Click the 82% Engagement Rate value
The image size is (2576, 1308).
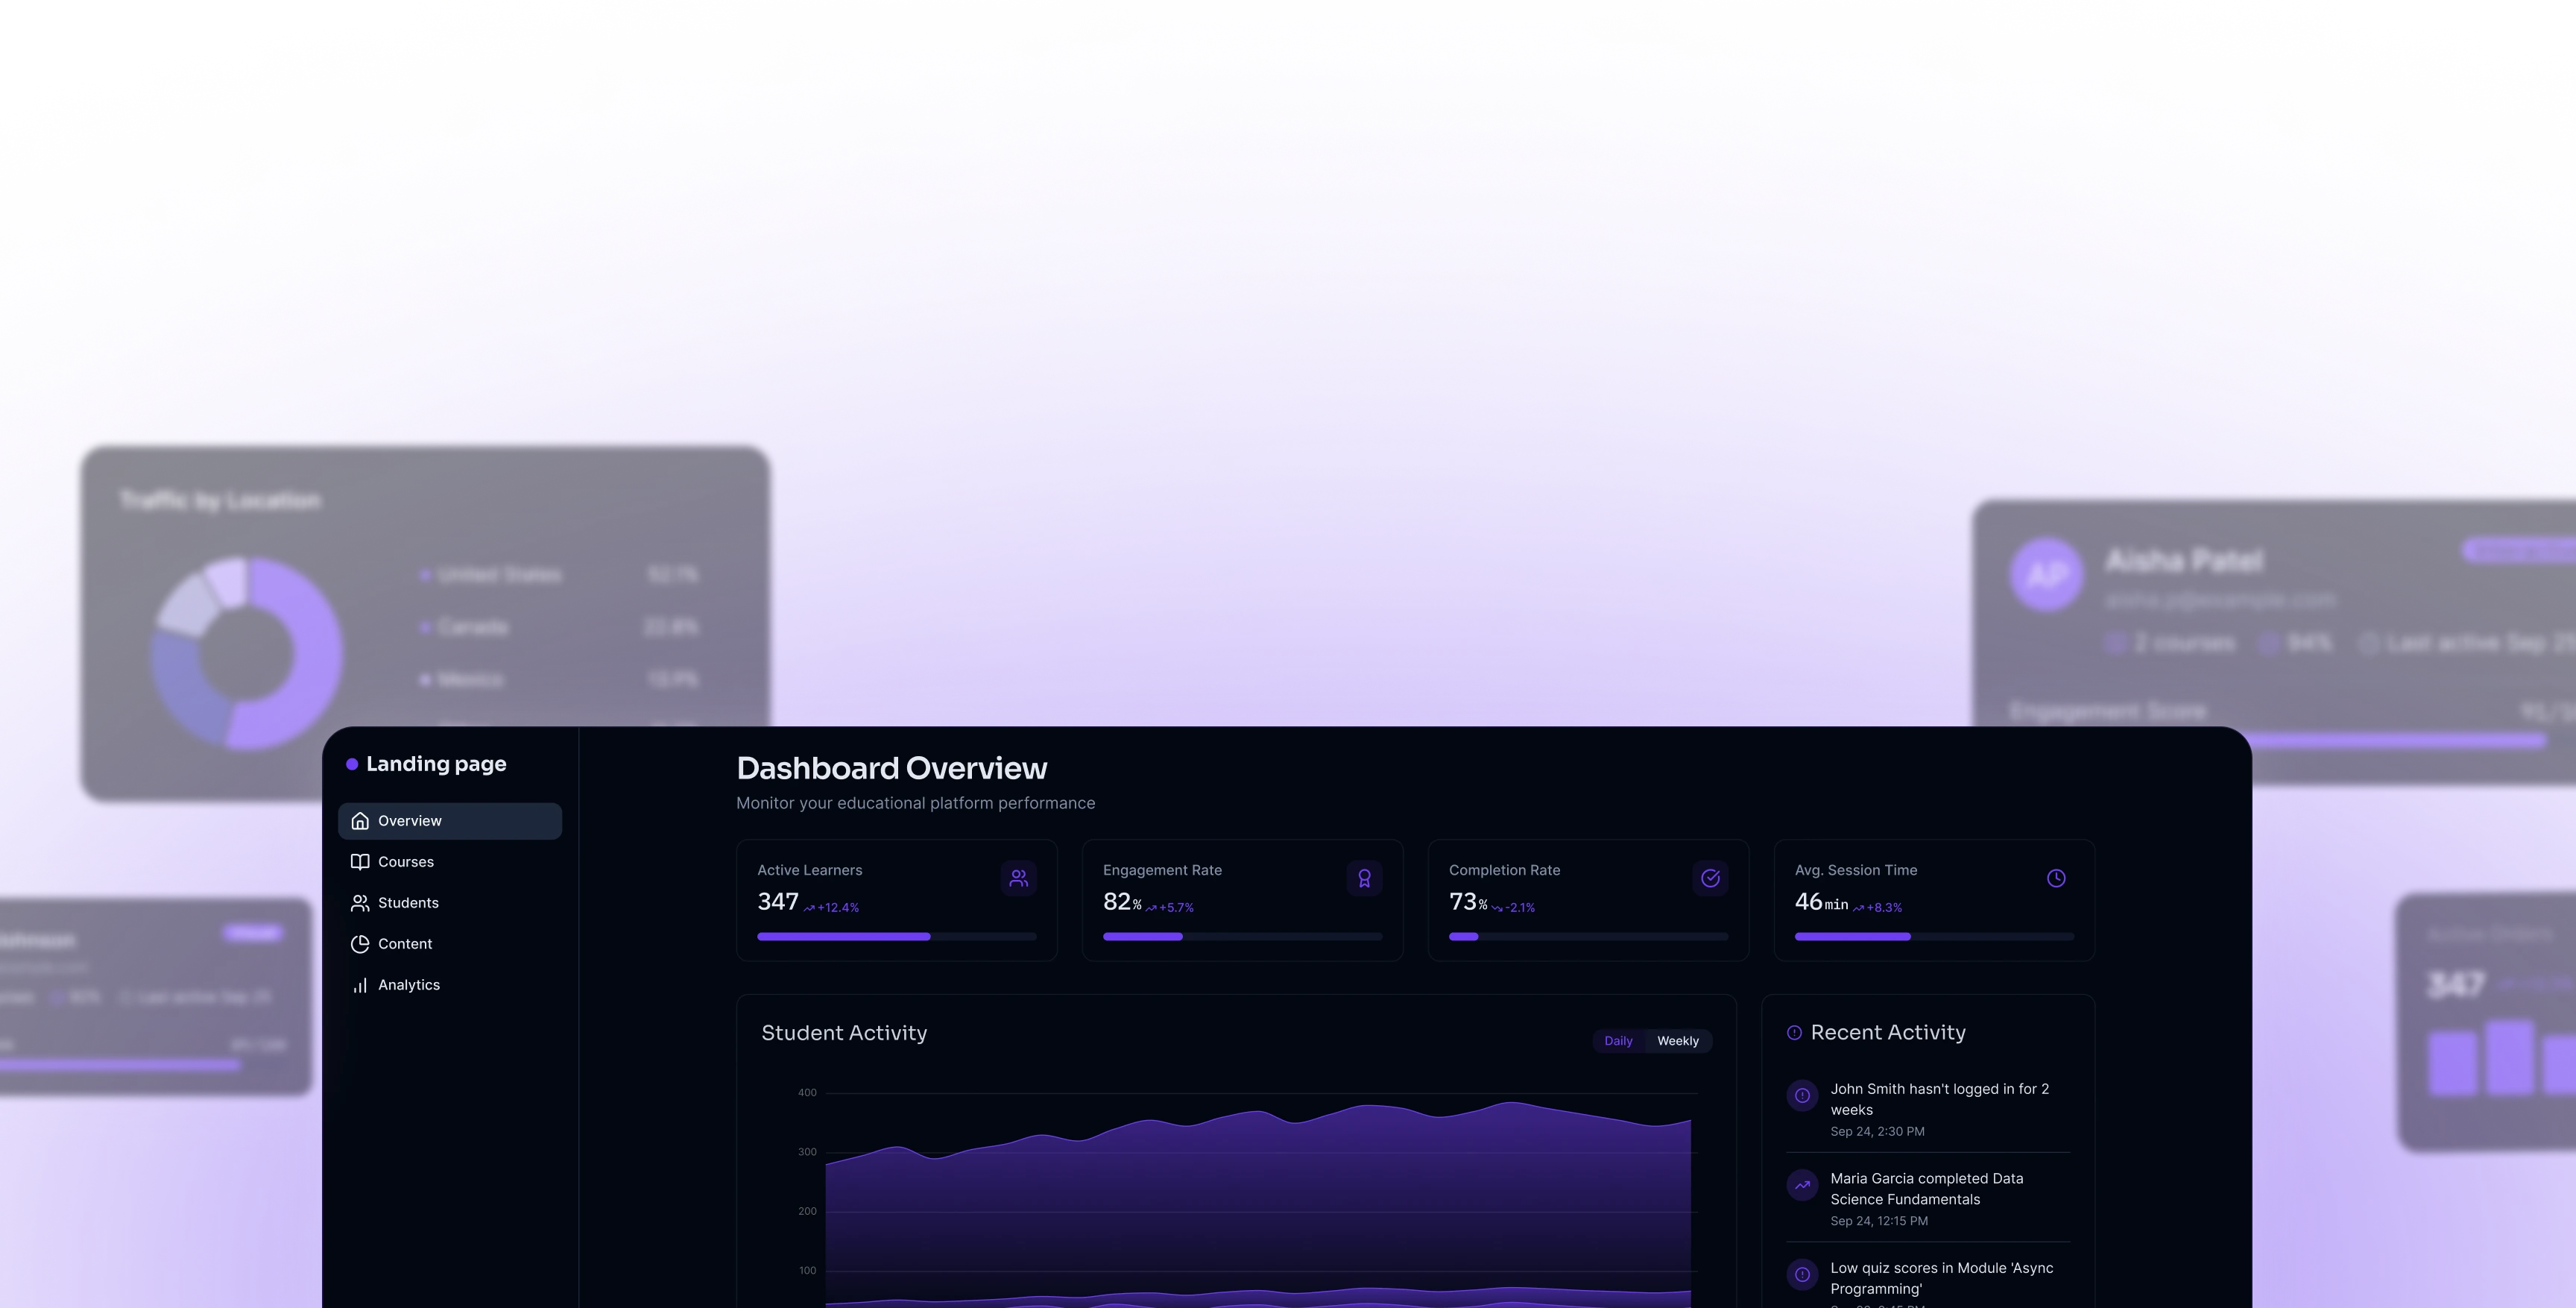pyautogui.click(x=1122, y=902)
